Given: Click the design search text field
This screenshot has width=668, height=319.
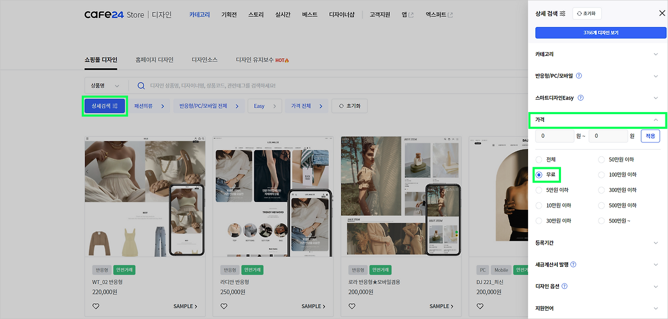Looking at the screenshot, I should [334, 85].
